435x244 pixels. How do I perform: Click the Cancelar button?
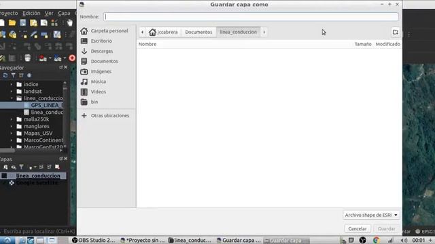pyautogui.click(x=358, y=229)
